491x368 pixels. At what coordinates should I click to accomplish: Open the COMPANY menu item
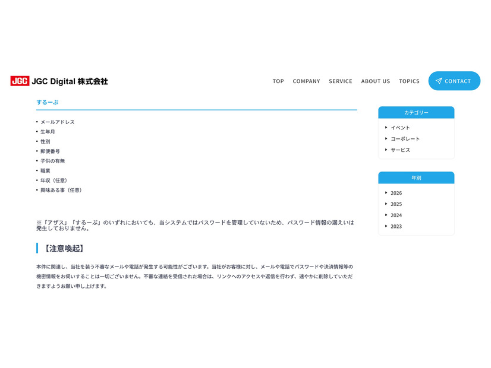pos(306,81)
